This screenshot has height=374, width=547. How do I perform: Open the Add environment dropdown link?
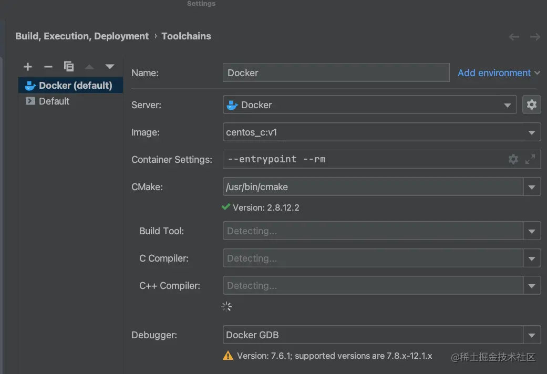click(x=499, y=72)
